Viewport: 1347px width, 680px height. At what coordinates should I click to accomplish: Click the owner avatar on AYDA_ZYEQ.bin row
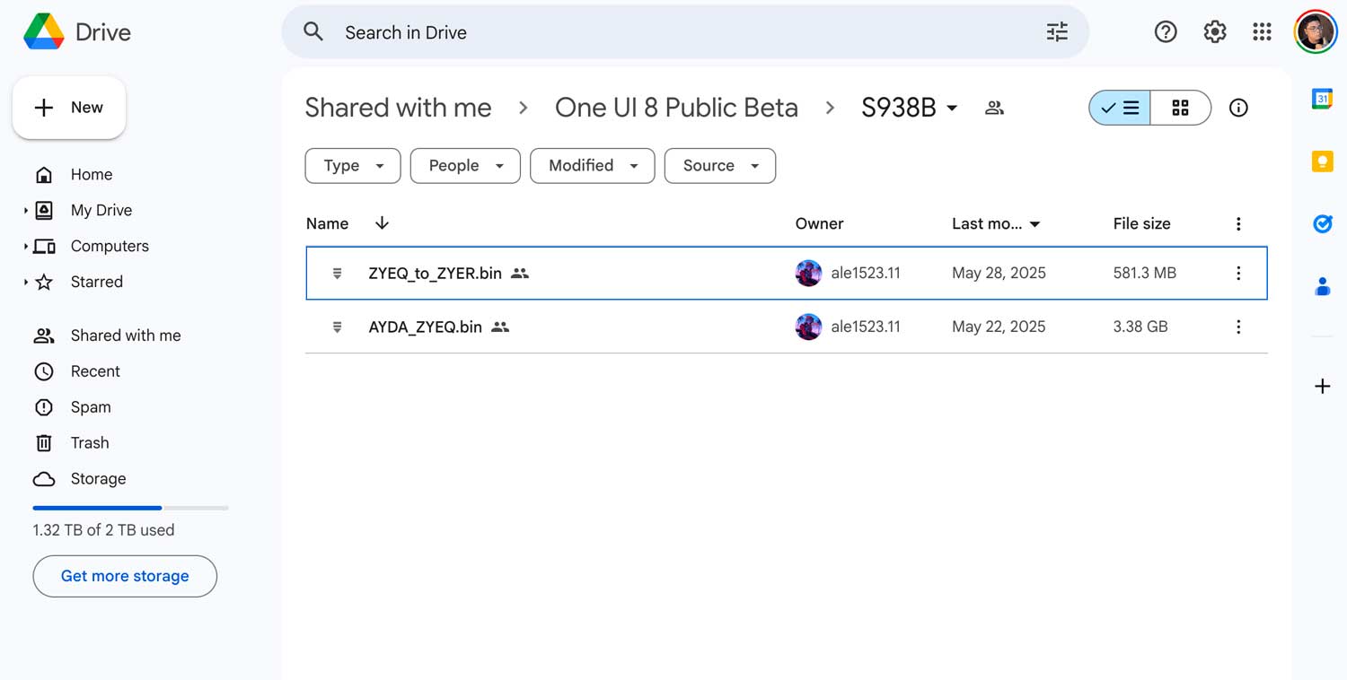coord(809,327)
